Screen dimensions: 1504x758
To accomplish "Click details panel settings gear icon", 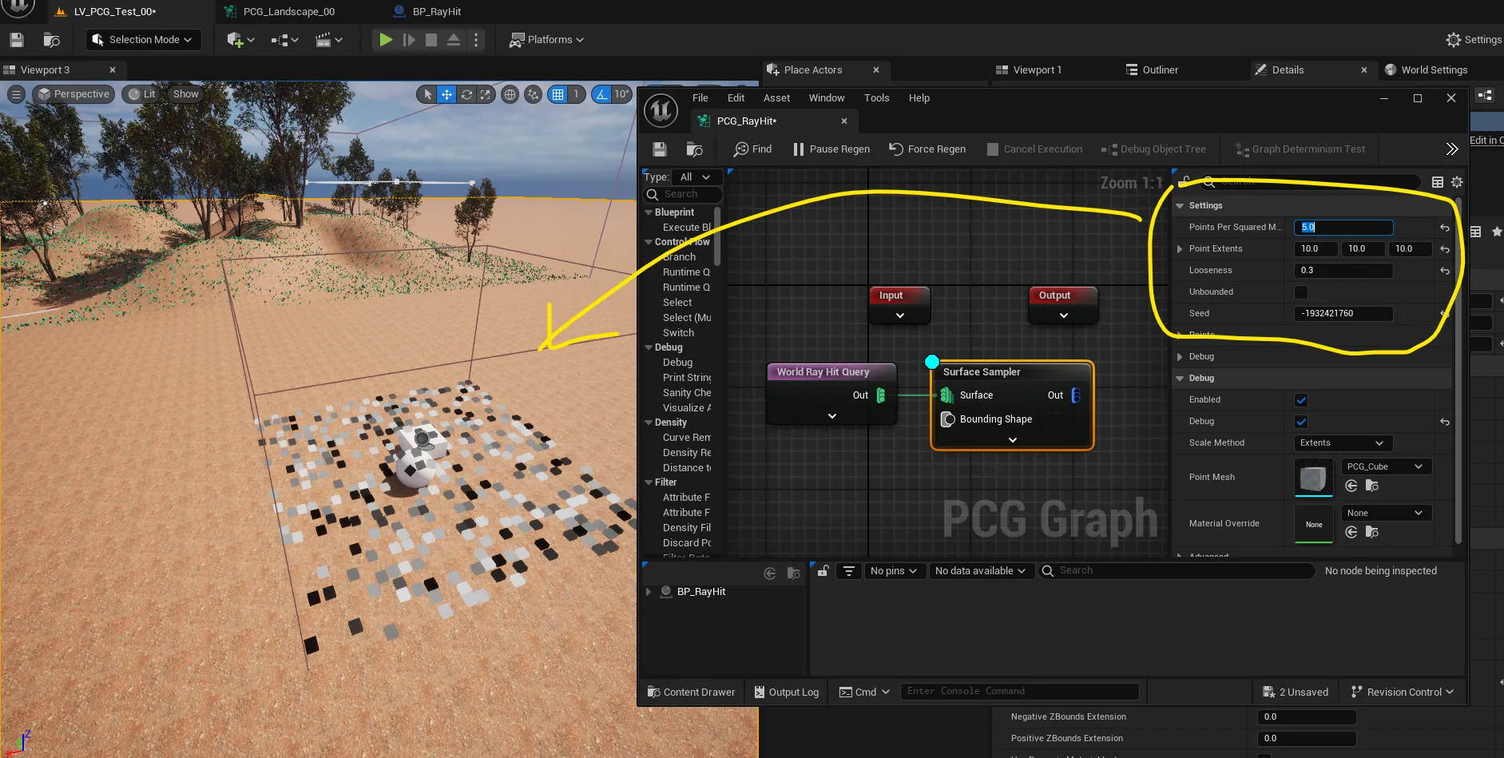I will point(1457,182).
